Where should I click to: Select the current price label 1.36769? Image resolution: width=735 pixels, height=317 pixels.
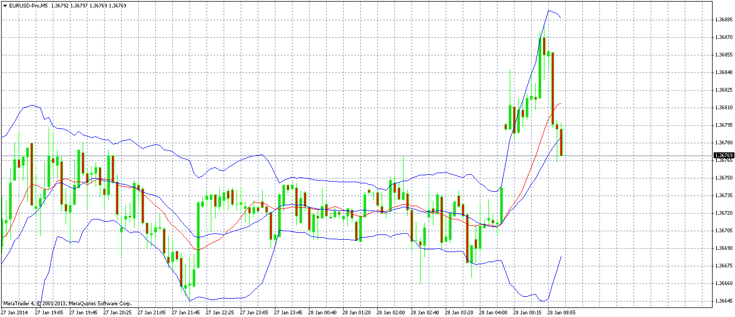pos(723,156)
